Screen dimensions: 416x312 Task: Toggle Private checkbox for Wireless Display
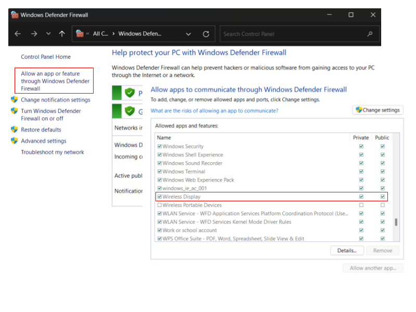coord(361,197)
